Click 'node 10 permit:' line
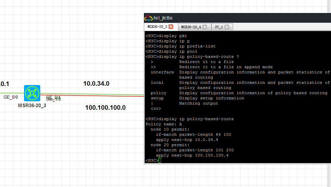Viewport: 331px width, 187px height. pyautogui.click(x=170, y=130)
